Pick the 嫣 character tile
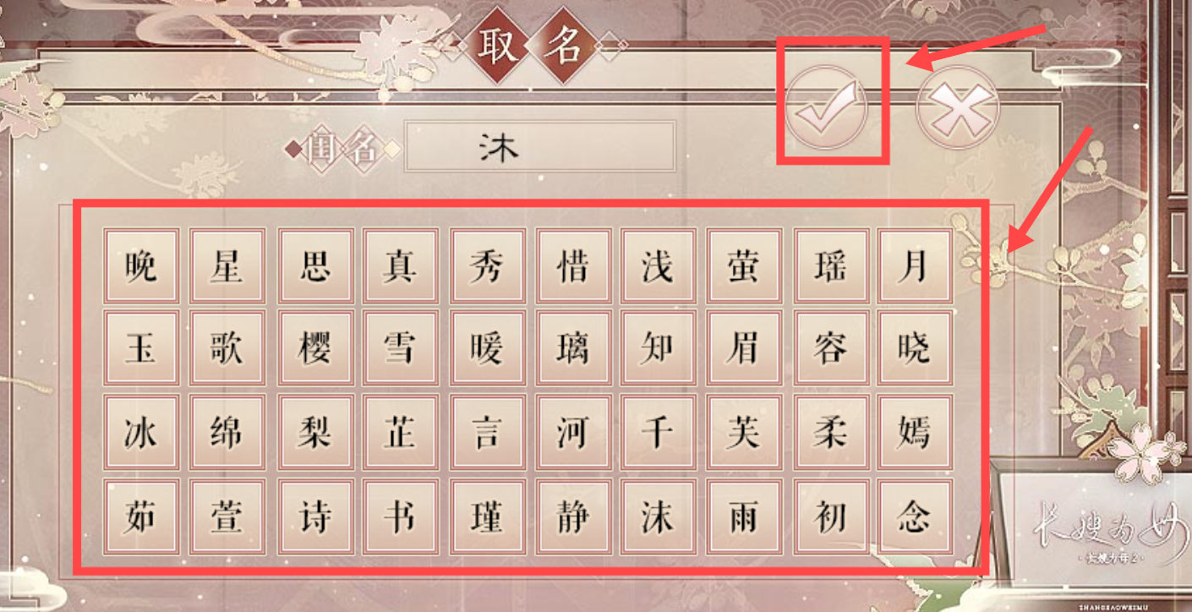The width and height of the screenshot is (1192, 612). click(915, 432)
